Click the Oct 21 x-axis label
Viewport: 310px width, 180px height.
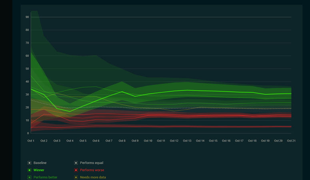(291, 141)
